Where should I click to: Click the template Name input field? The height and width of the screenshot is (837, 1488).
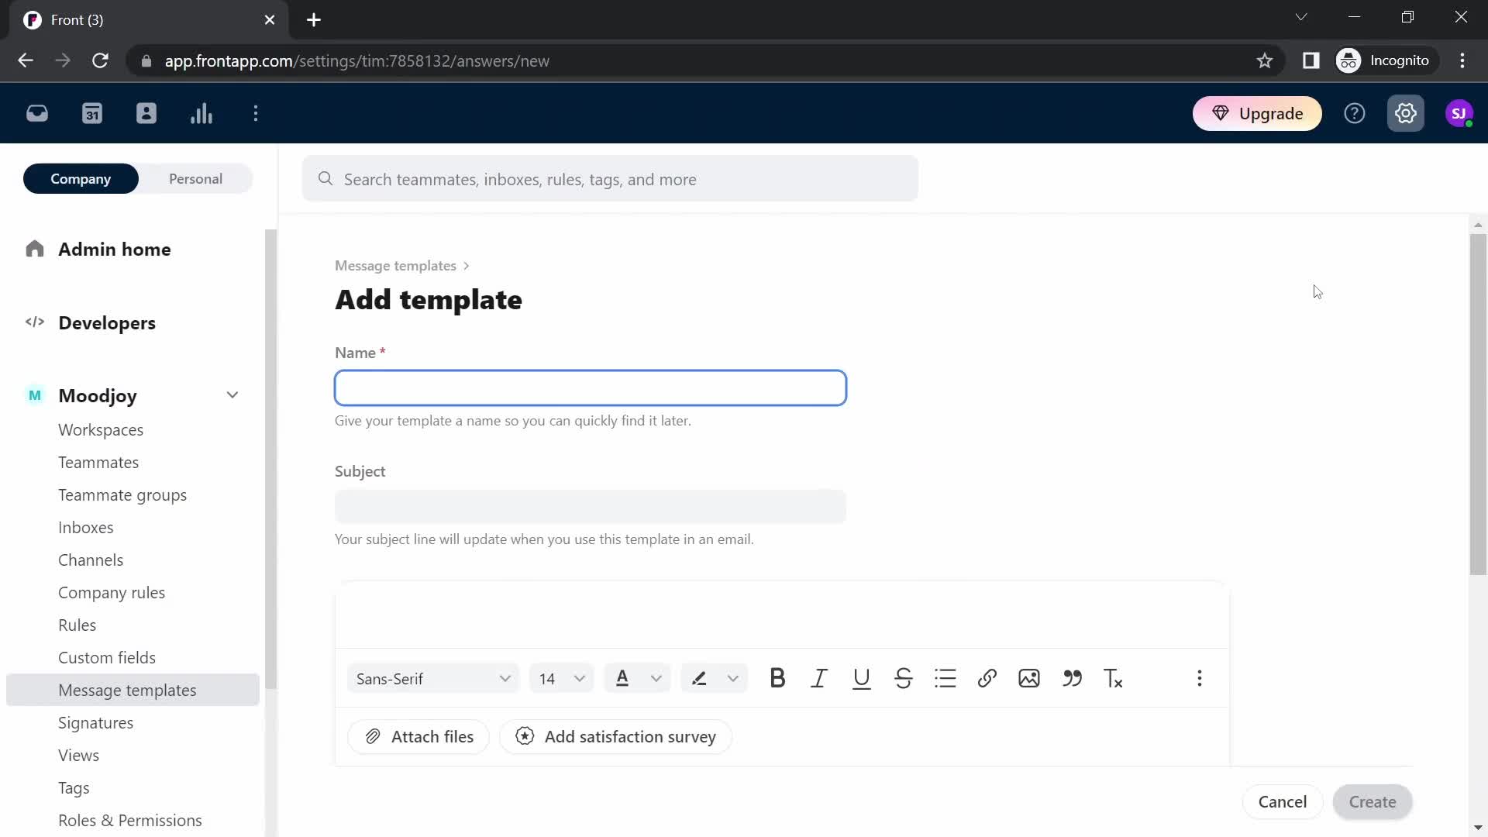[591, 387]
